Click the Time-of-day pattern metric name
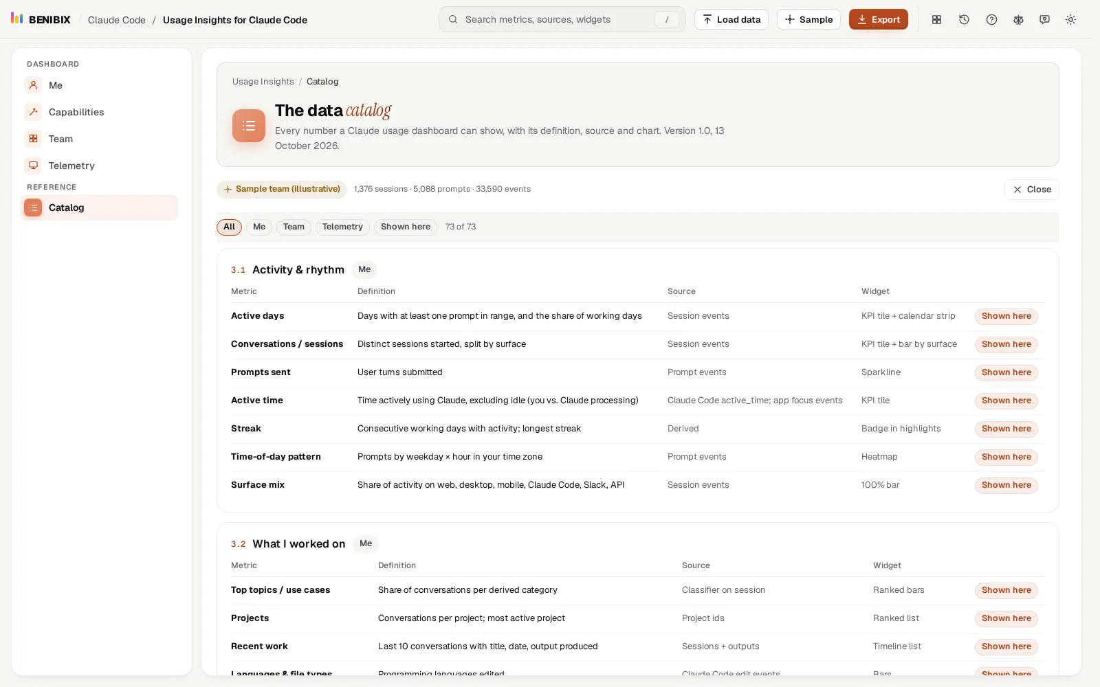This screenshot has height=687, width=1100. tap(276, 457)
